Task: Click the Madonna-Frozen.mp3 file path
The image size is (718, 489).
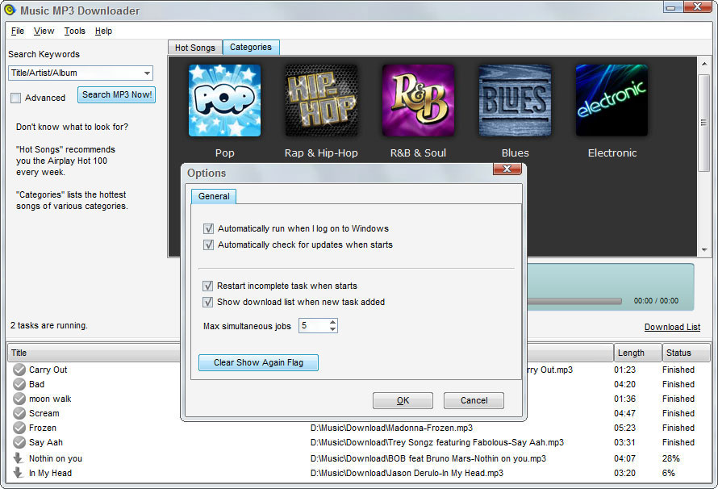Action: 391,428
